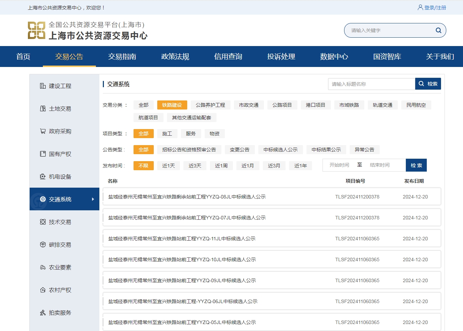
Task: Click 机电设备 sidebar icon
Action: [x=43, y=176]
